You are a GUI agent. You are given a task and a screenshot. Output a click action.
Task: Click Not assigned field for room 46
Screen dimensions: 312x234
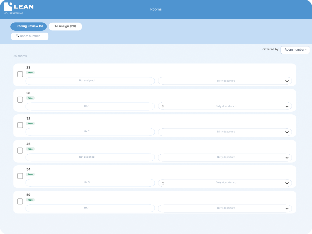tap(90, 157)
